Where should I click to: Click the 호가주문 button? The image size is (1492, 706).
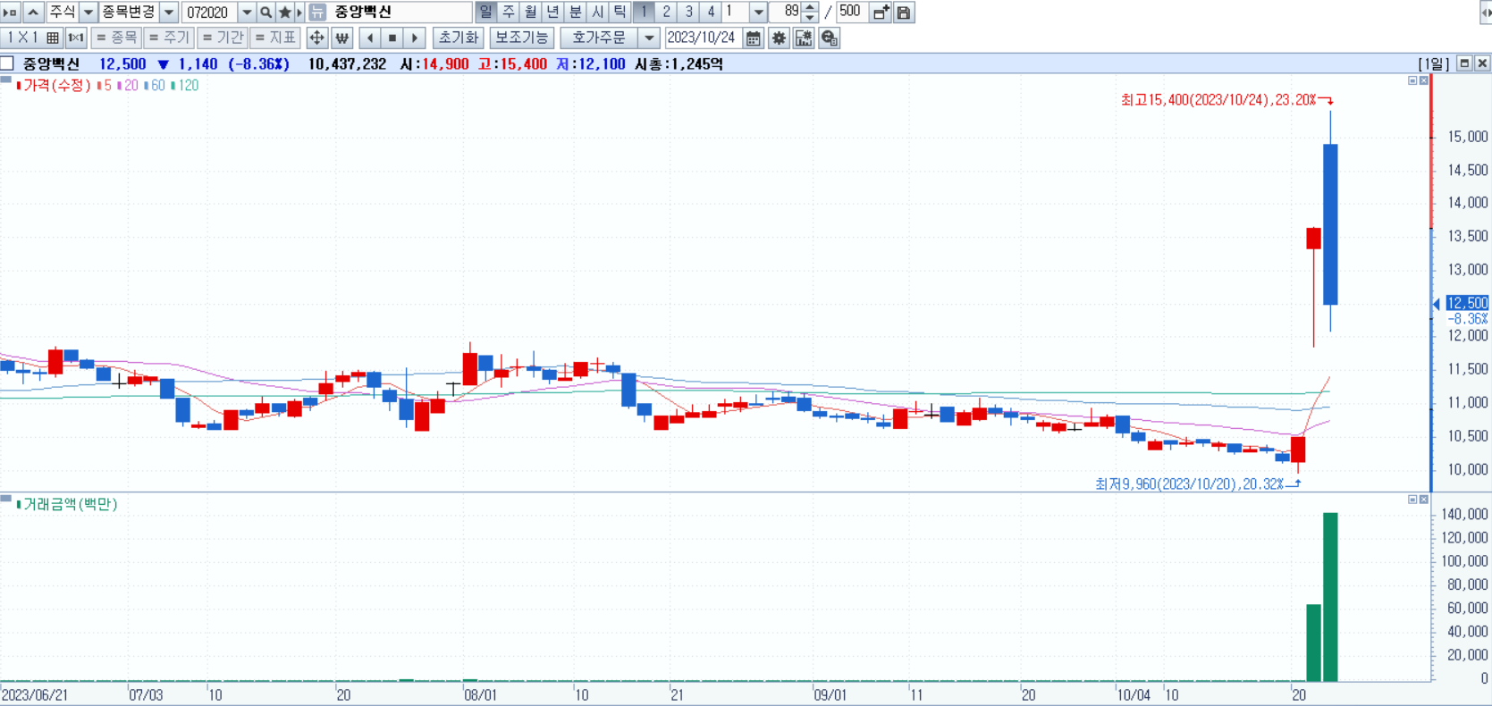click(x=599, y=38)
